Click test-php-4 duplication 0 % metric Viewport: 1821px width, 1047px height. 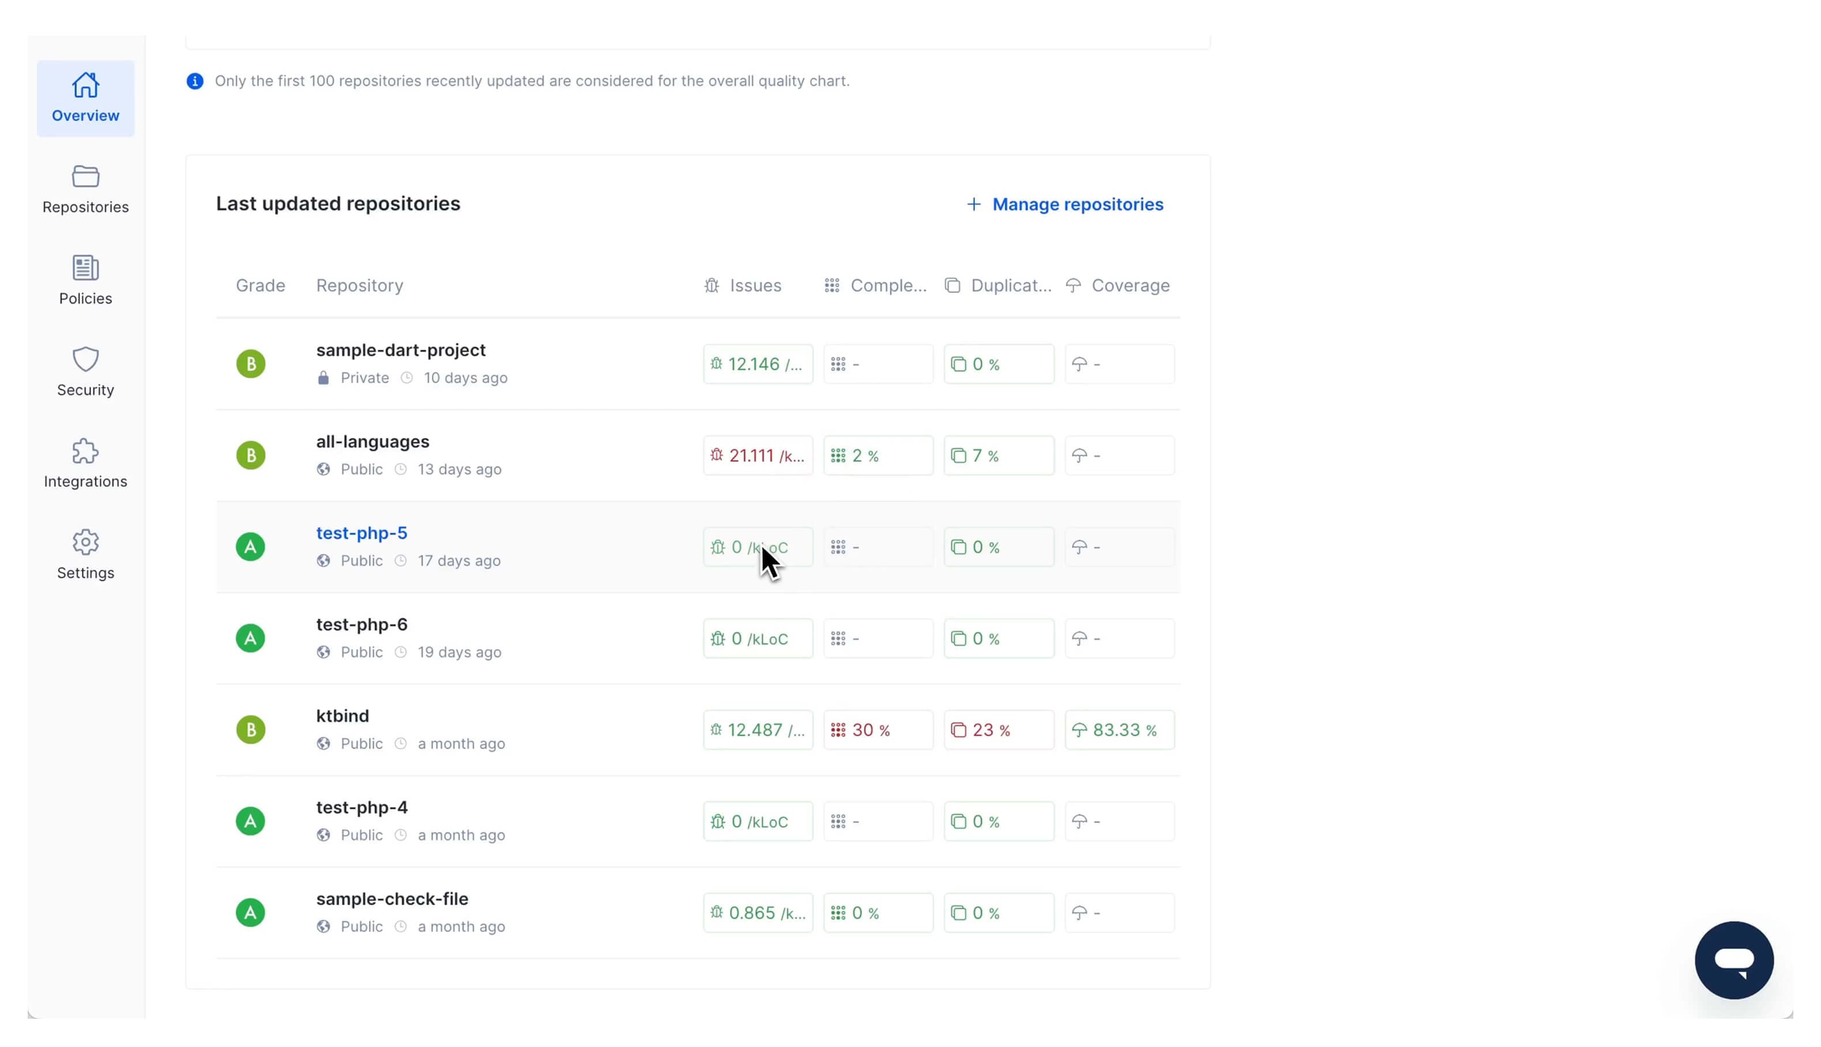click(x=998, y=820)
